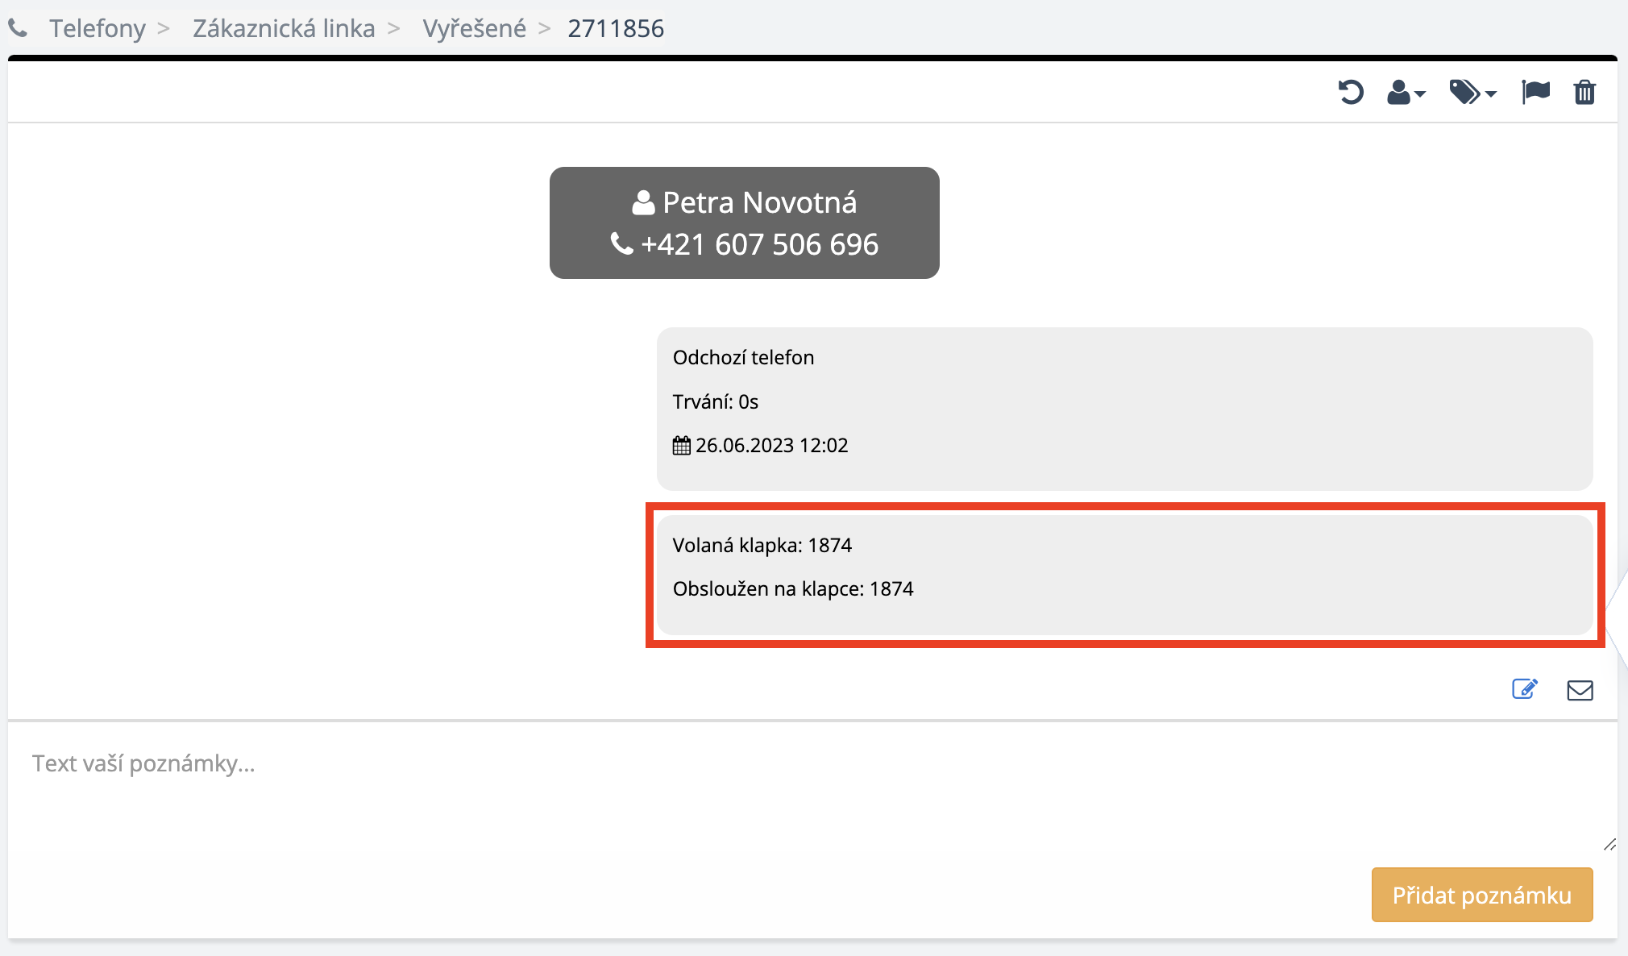
Task: Click the textarea resize handle
Action: 1609,844
